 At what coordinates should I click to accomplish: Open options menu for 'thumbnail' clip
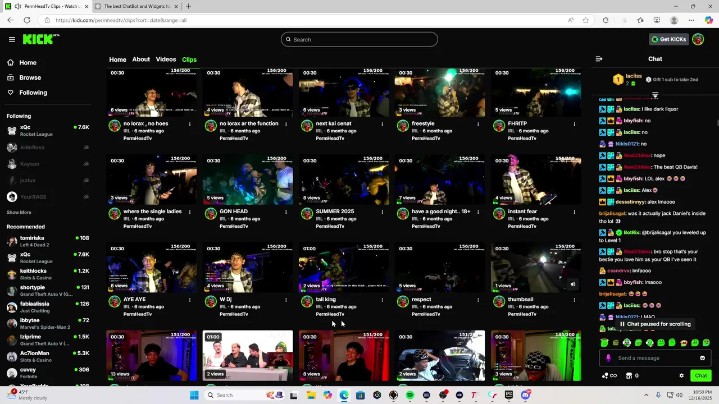click(574, 300)
